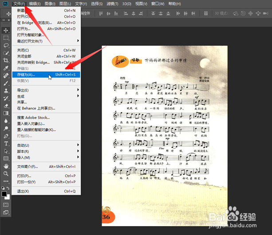
Task: Select the Crop tool
Action: tap(6, 60)
